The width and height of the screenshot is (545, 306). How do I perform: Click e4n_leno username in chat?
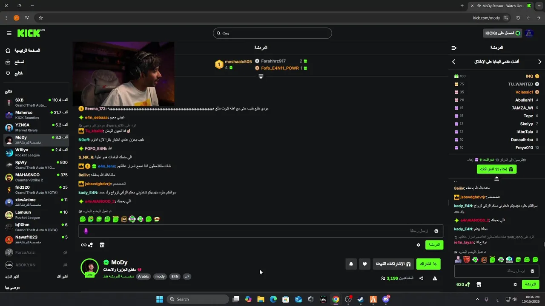106,166
